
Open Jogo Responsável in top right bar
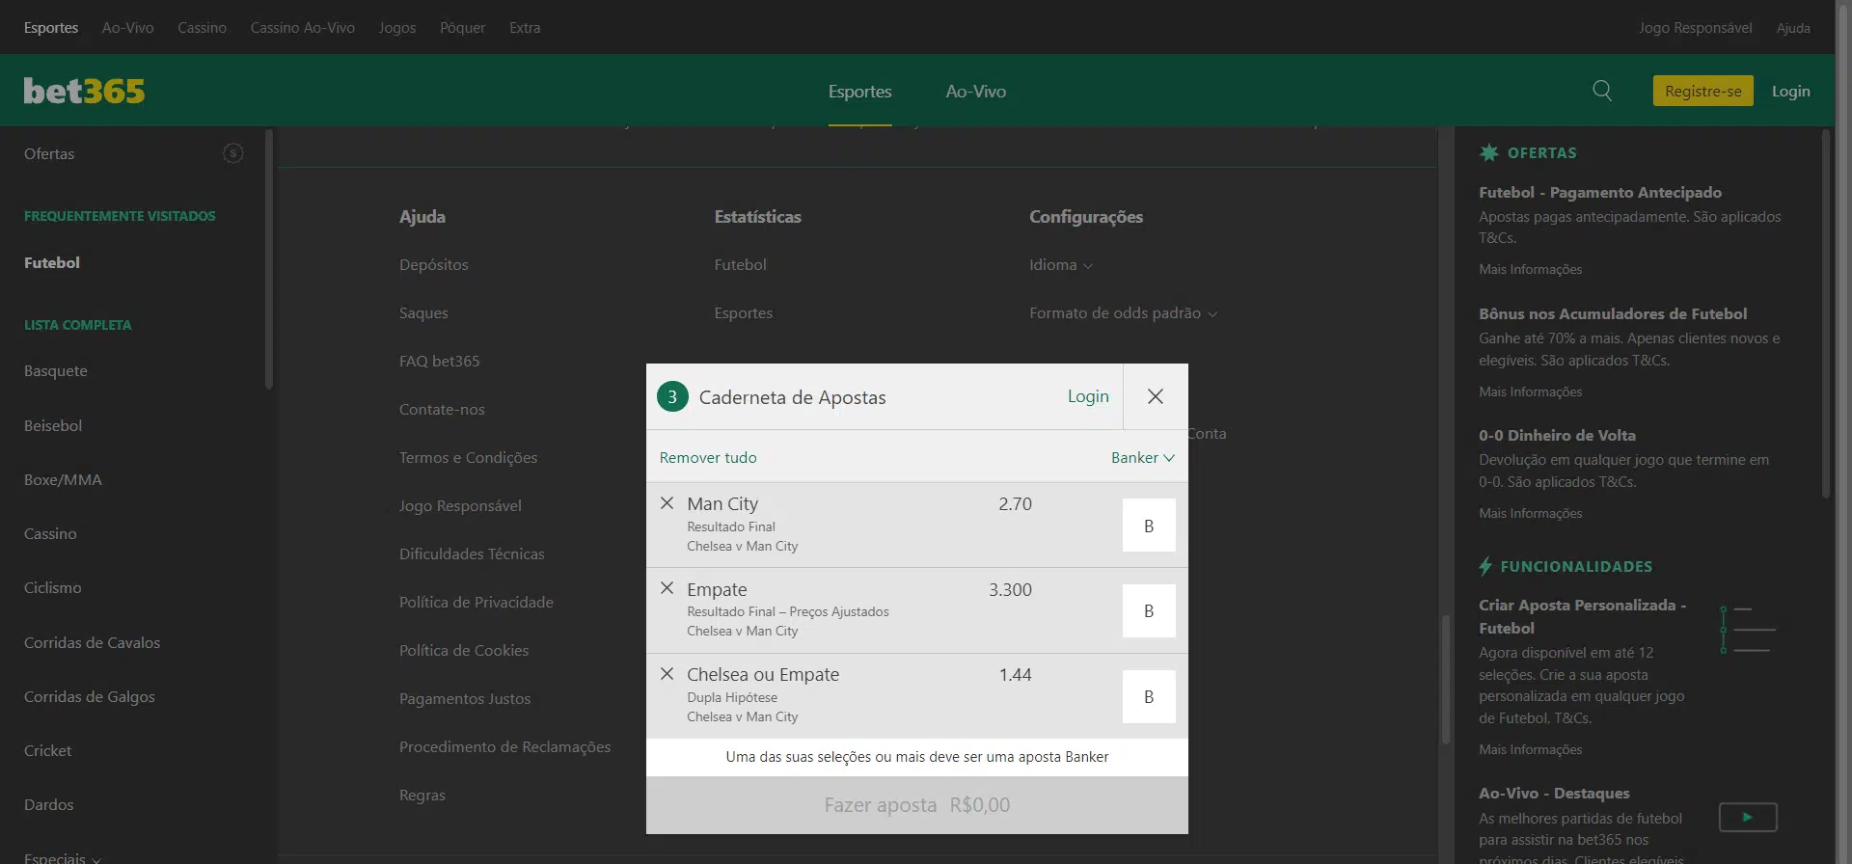click(x=1696, y=28)
